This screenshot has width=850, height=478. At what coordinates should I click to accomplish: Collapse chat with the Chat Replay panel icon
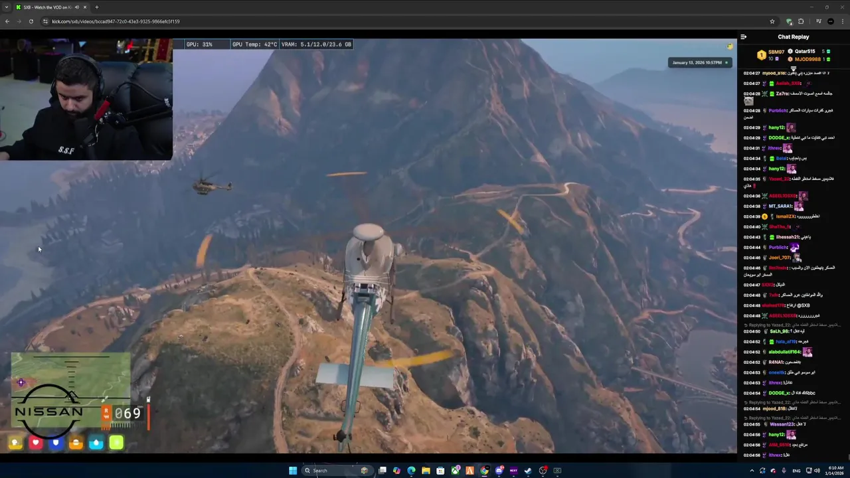[744, 37]
